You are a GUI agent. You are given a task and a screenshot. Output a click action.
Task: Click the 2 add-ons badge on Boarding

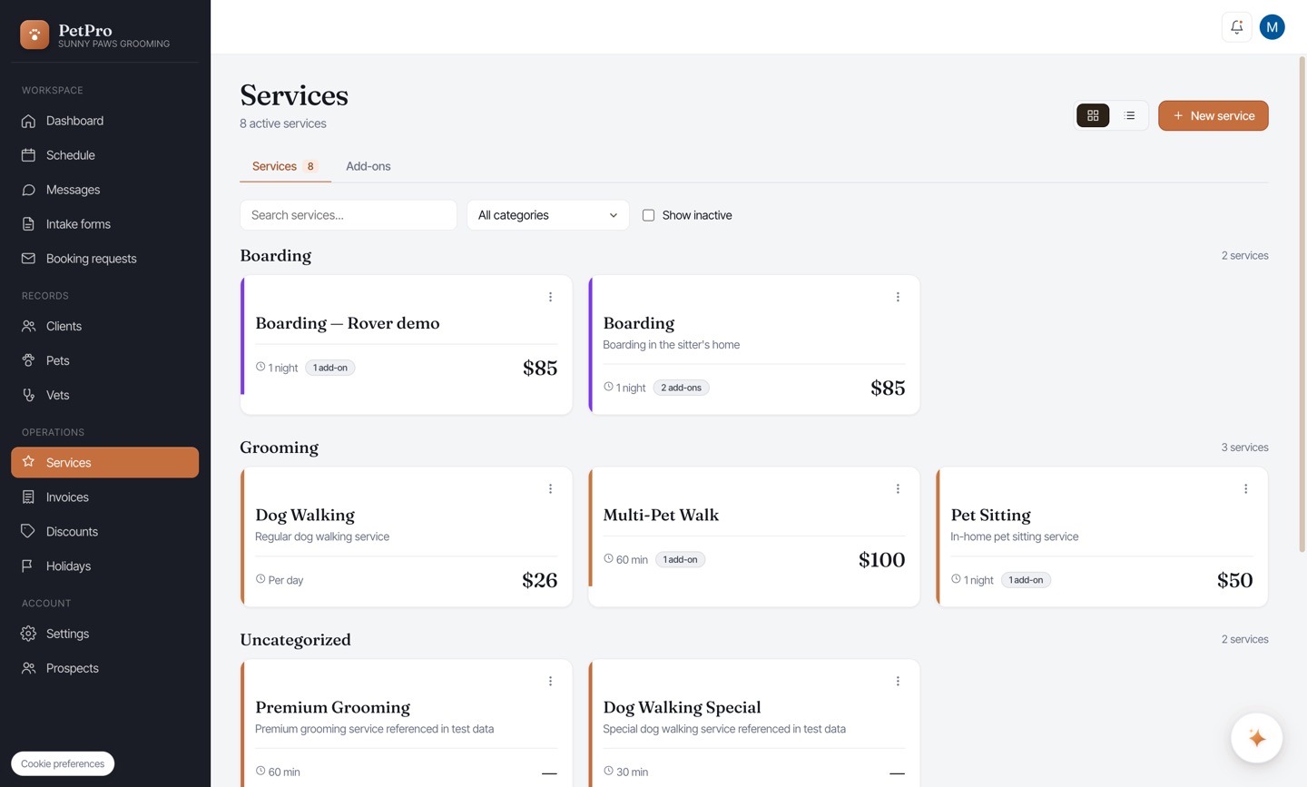(x=681, y=388)
